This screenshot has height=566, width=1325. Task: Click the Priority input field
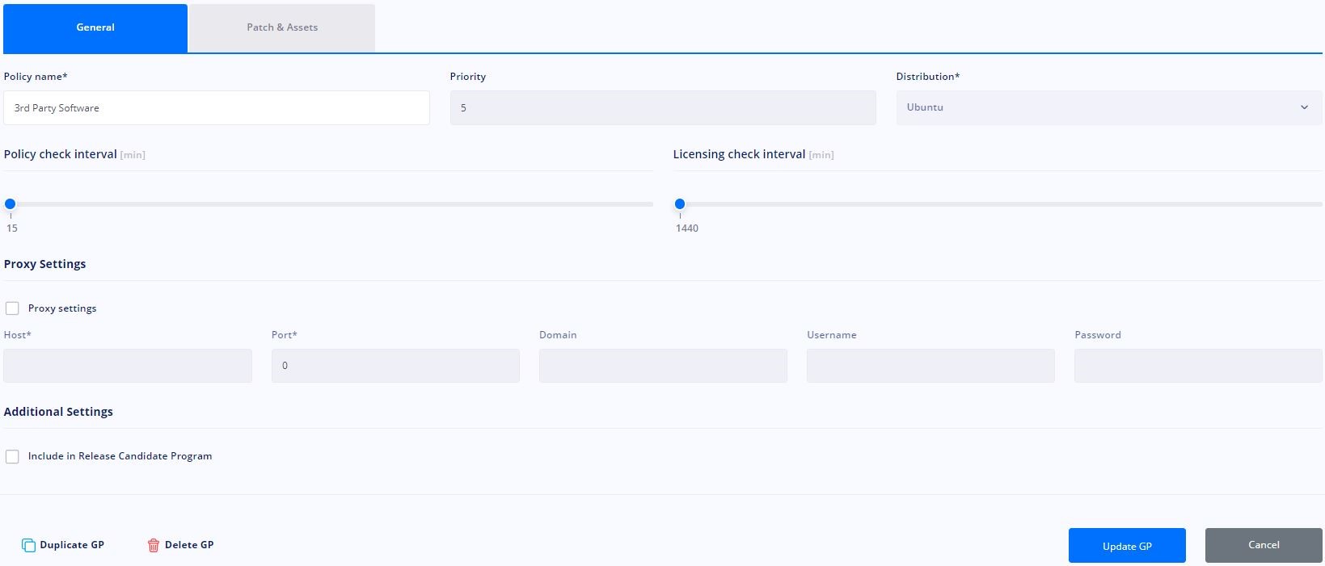click(x=663, y=107)
